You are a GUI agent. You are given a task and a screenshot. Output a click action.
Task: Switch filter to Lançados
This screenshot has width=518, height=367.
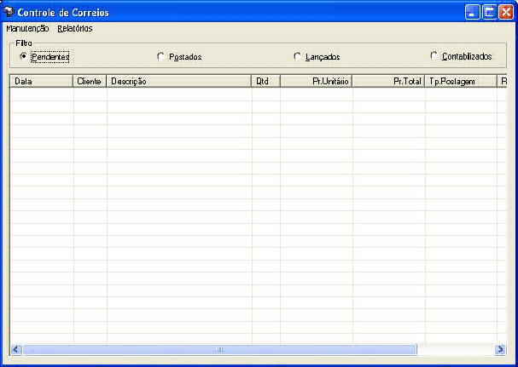point(297,56)
